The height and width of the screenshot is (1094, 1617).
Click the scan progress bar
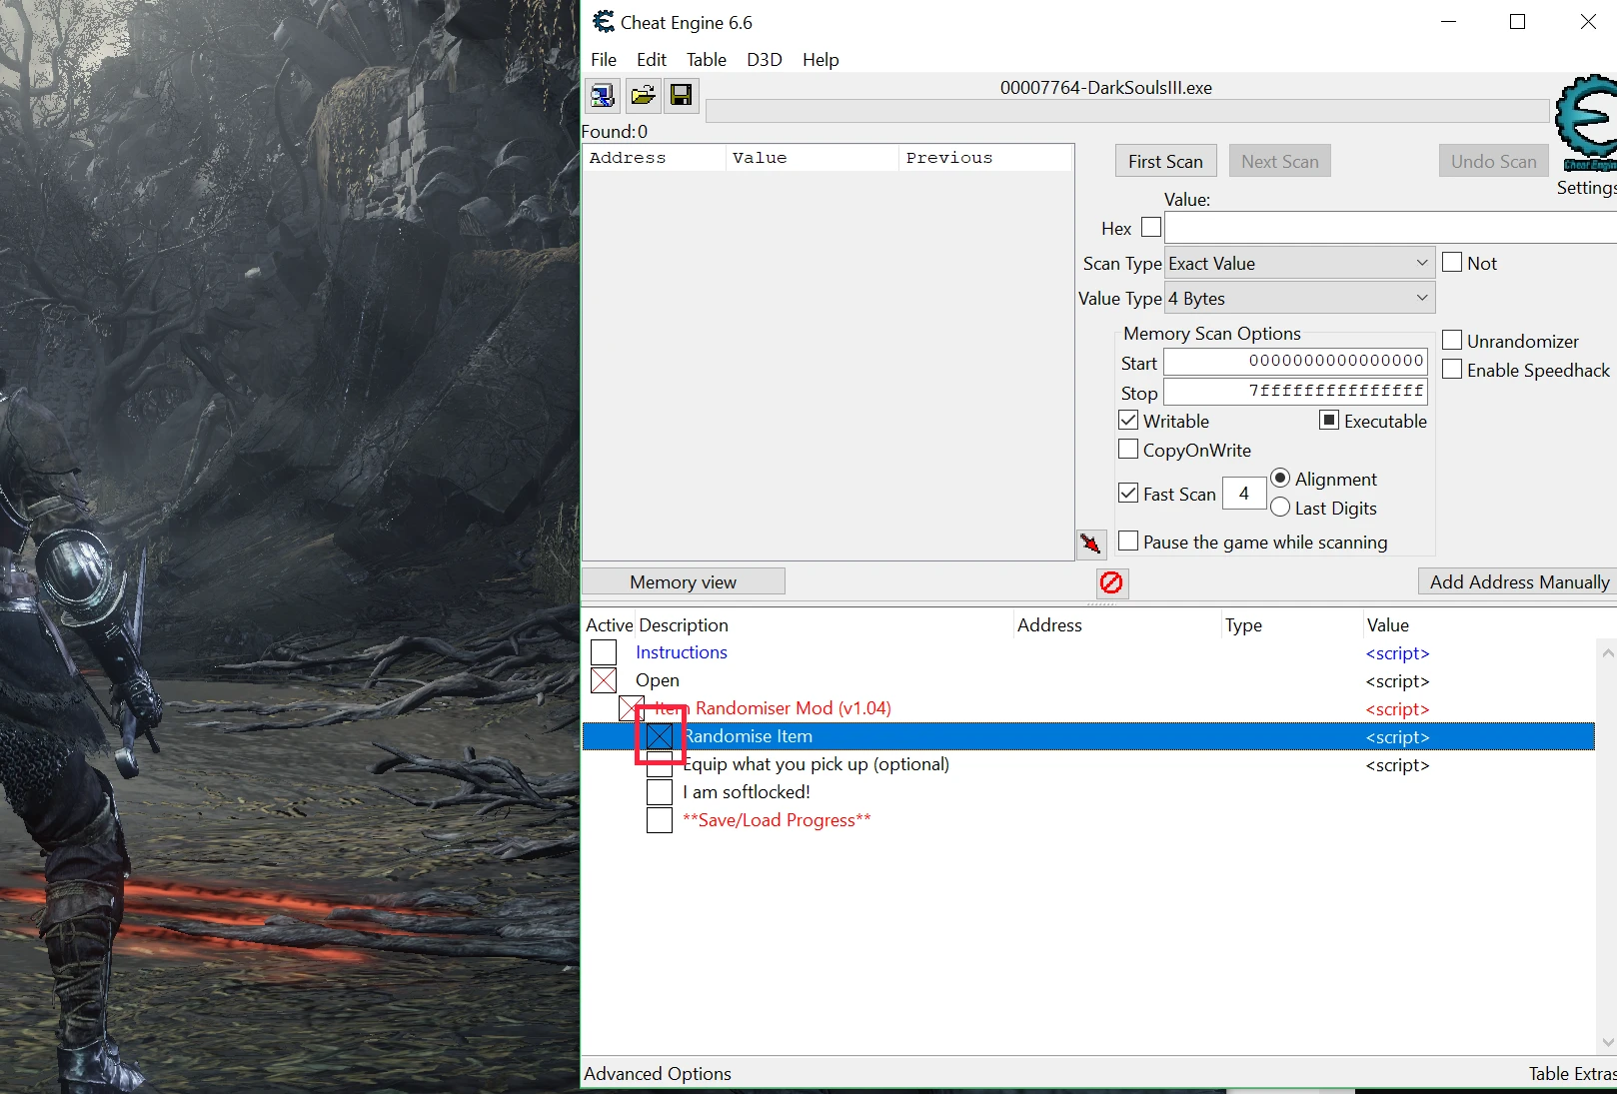point(1127,111)
